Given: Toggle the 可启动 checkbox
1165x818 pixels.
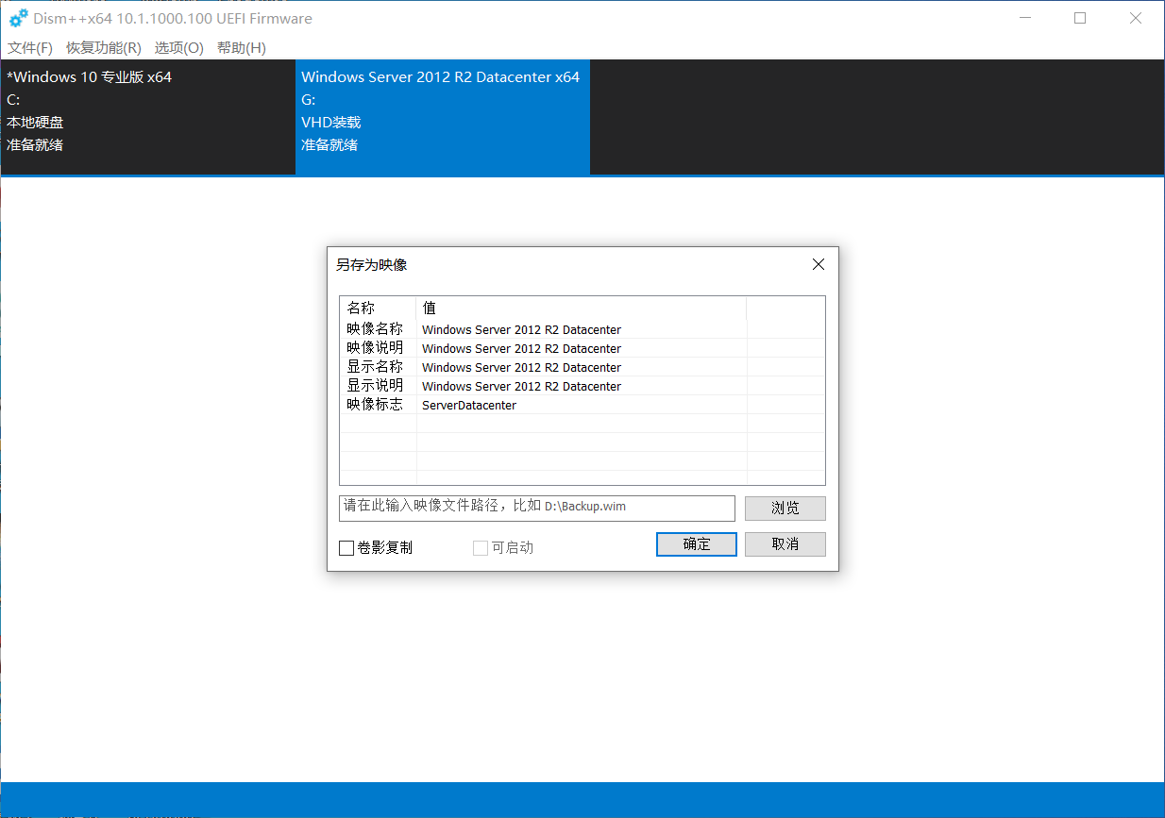Looking at the screenshot, I should point(481,548).
